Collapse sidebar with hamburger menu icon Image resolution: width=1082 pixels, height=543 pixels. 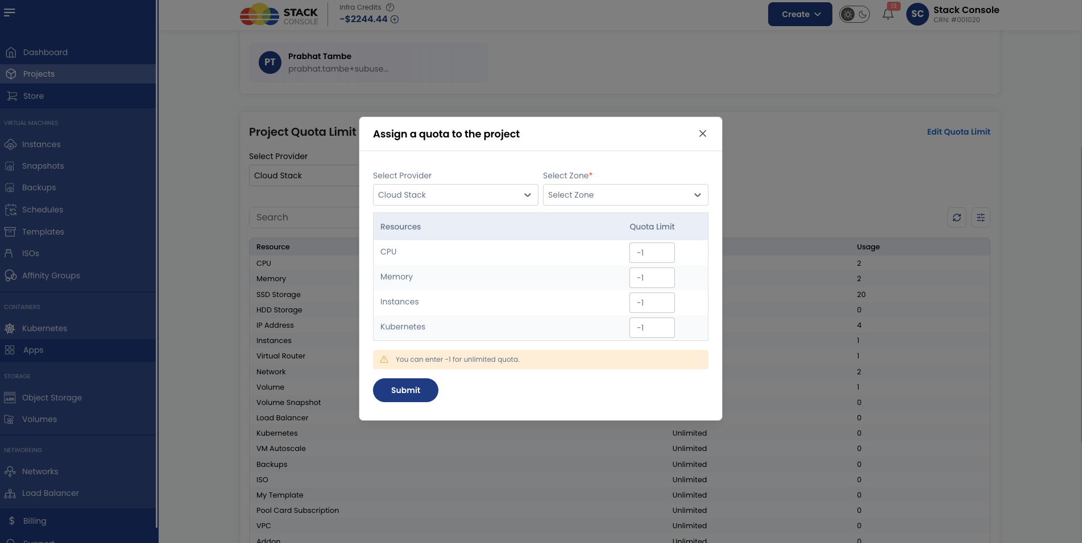10,12
